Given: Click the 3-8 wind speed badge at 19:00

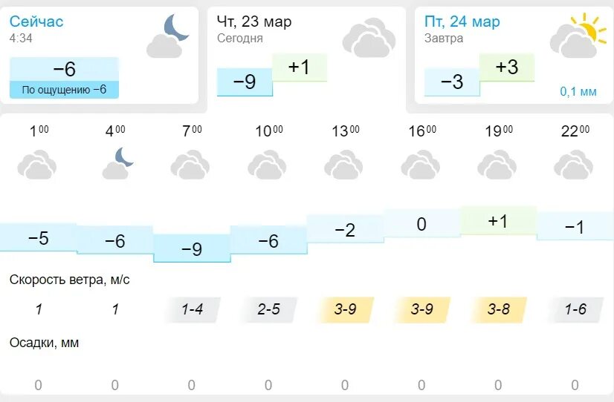Looking at the screenshot, I should [x=498, y=309].
